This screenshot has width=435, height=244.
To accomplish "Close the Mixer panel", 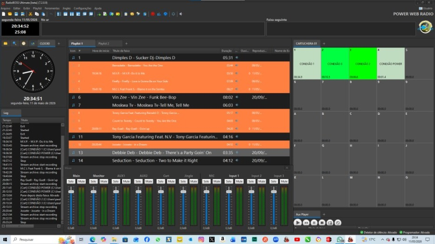I will pyautogui.click(x=287, y=168).
